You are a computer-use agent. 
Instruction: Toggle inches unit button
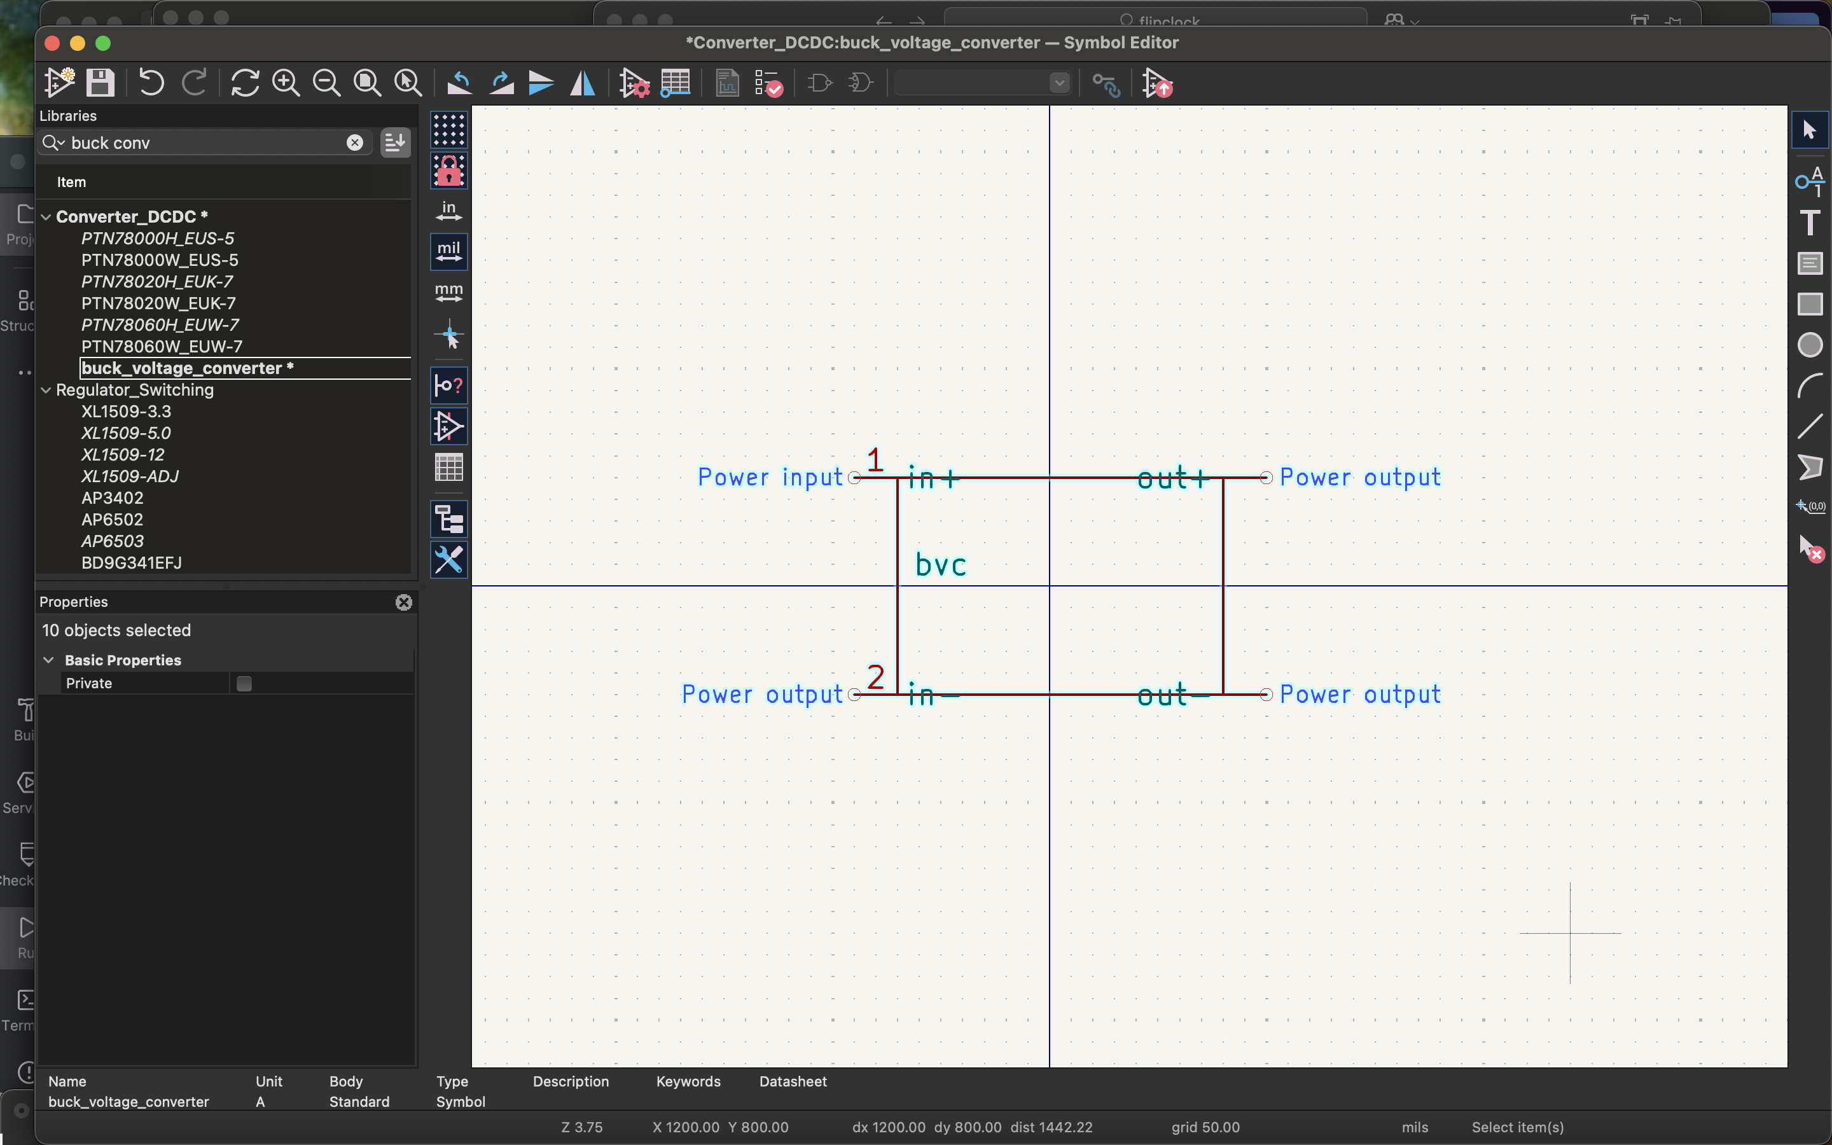point(449,211)
